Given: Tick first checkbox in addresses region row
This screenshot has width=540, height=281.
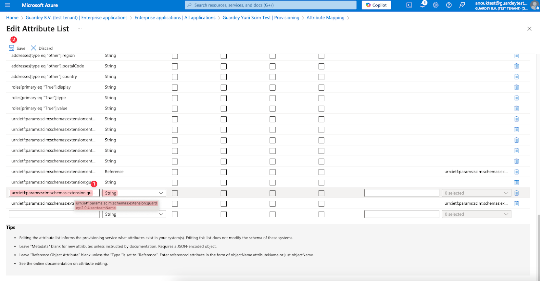Looking at the screenshot, I should pyautogui.click(x=175, y=56).
